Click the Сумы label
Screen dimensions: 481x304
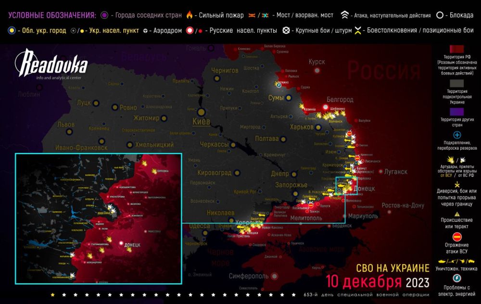click(276, 98)
